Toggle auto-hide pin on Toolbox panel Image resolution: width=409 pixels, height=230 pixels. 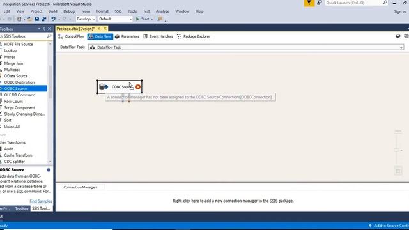click(44, 29)
